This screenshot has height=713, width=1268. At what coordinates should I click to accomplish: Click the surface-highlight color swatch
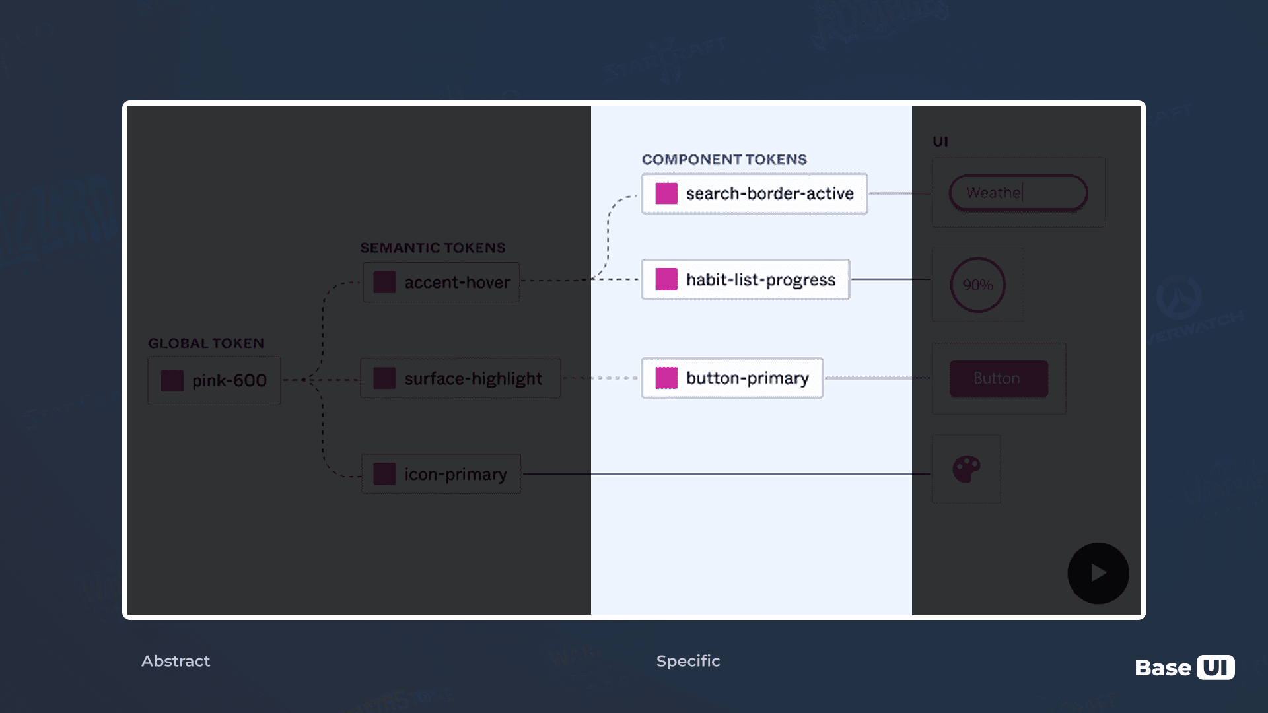(384, 378)
